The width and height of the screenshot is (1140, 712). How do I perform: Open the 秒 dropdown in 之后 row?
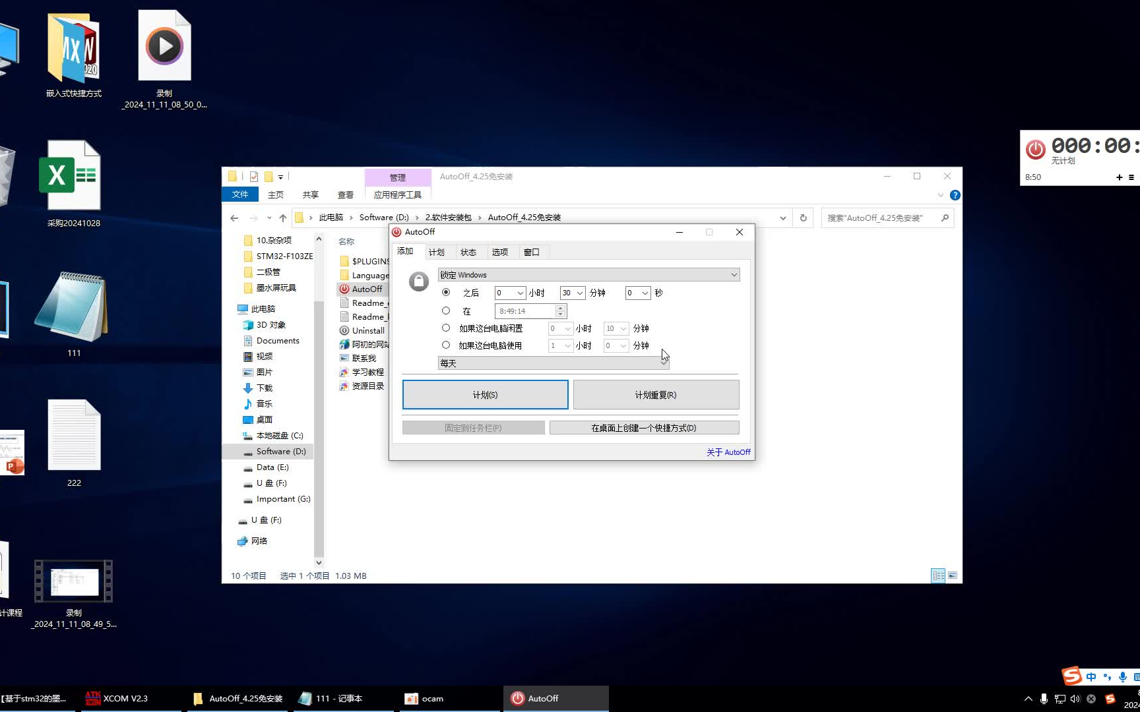point(638,293)
